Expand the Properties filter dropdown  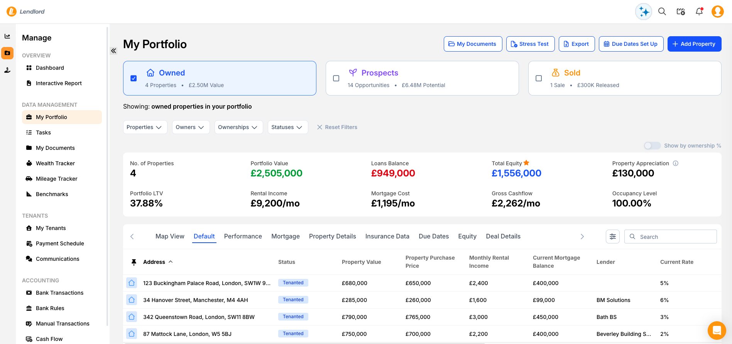(x=145, y=127)
